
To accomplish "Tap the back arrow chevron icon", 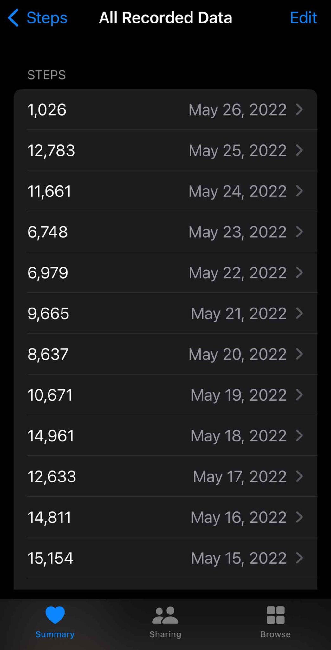I will click(13, 18).
